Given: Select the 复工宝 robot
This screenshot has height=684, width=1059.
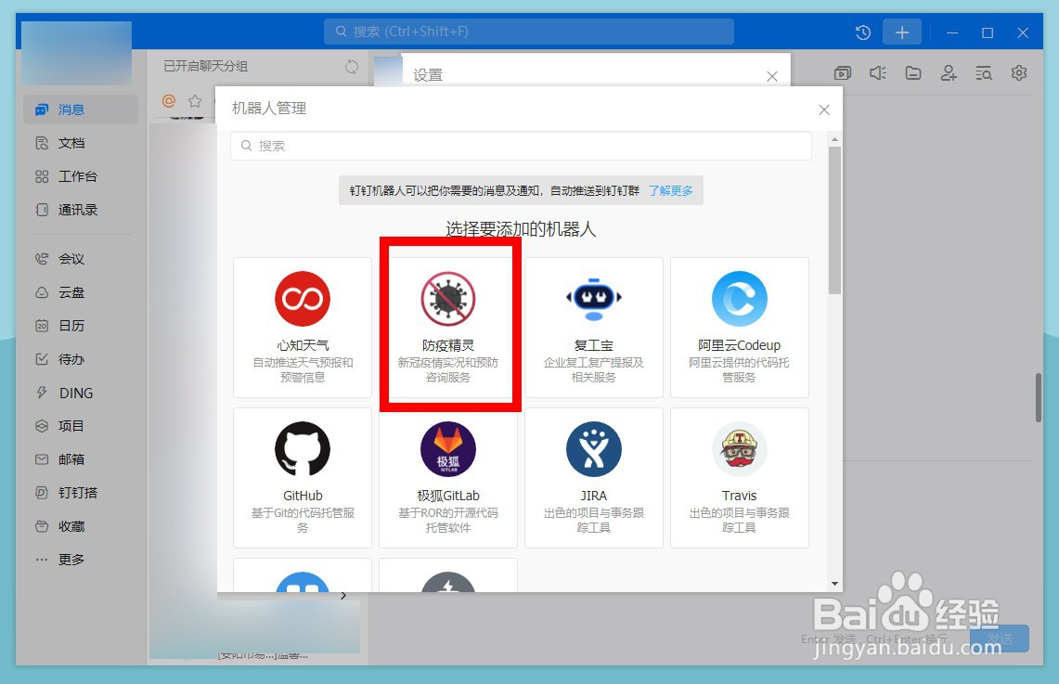Looking at the screenshot, I should pos(594,328).
